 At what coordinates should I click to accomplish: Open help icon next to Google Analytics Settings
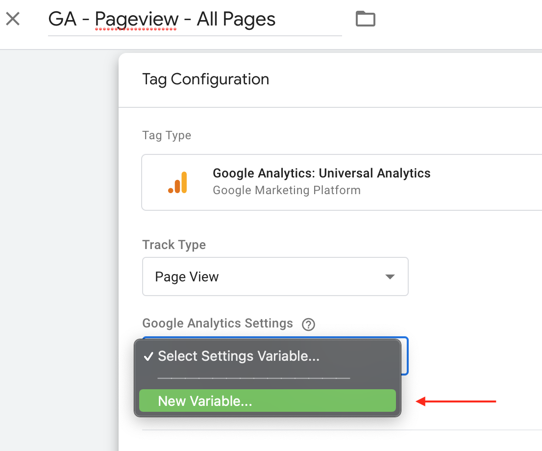(308, 324)
